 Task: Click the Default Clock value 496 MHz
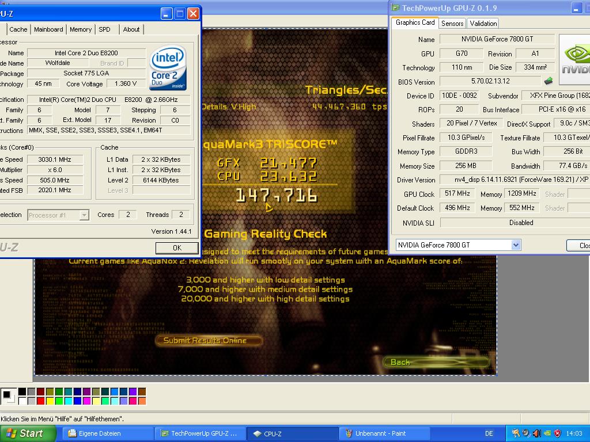(457, 208)
